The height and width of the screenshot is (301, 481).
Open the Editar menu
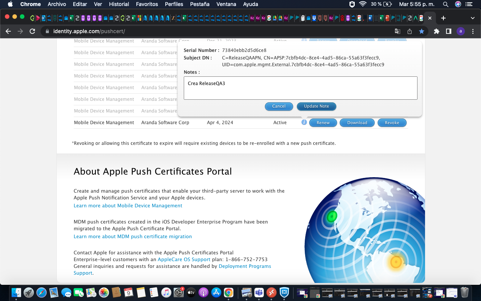[80, 4]
